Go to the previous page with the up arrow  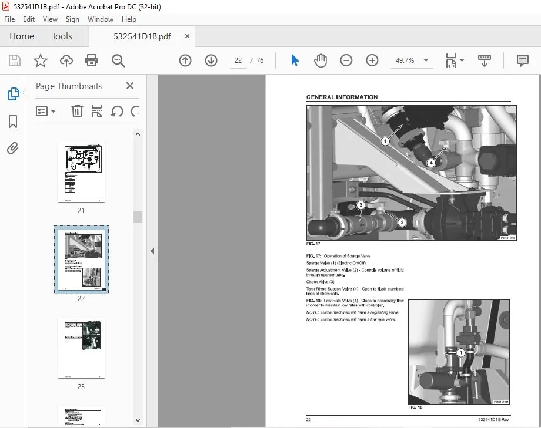coord(185,60)
